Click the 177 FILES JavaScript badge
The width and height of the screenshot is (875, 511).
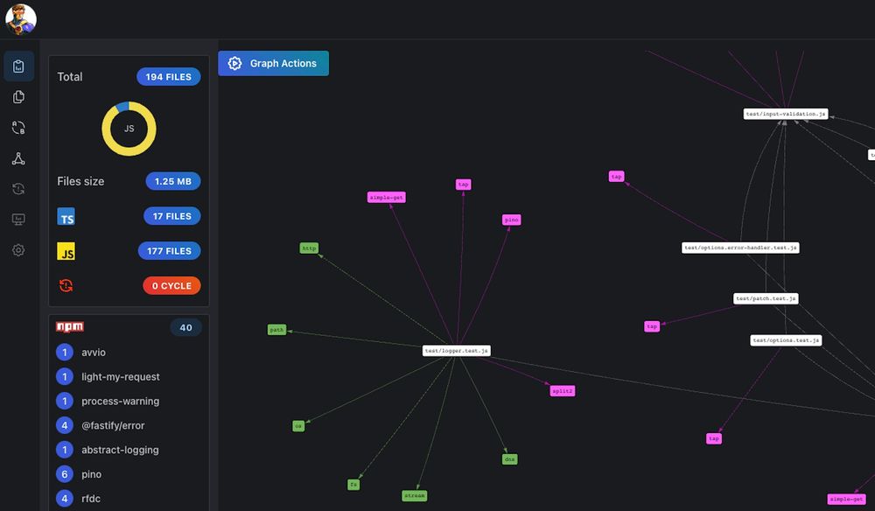pyautogui.click(x=169, y=251)
